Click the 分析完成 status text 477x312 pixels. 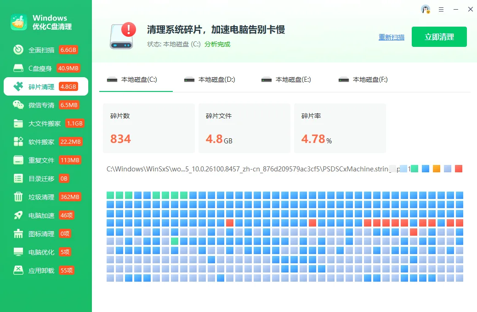point(217,44)
